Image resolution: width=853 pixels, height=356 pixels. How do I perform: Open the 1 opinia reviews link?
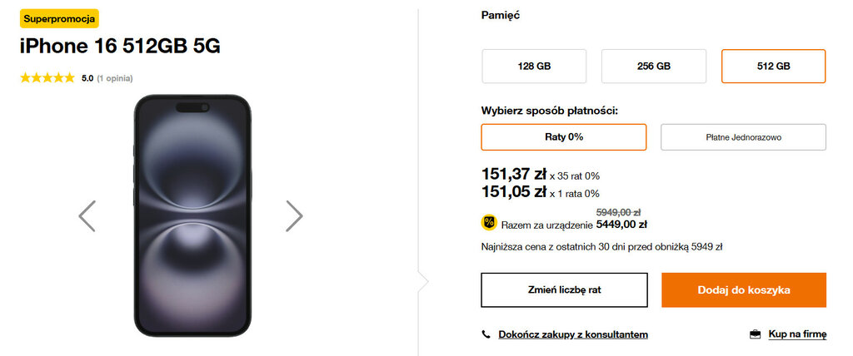coord(115,78)
